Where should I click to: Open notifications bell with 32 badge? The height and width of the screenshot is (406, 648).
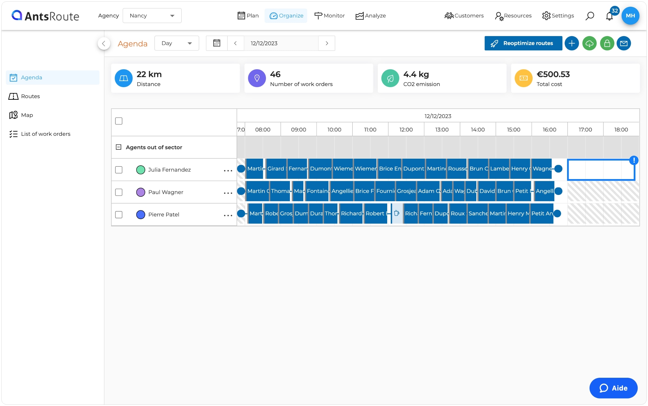click(x=609, y=16)
